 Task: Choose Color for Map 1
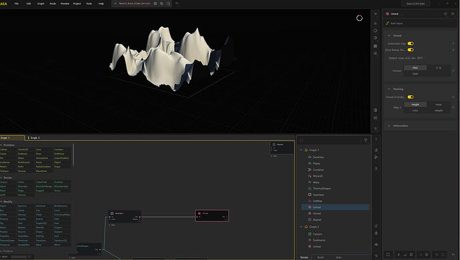(415, 110)
